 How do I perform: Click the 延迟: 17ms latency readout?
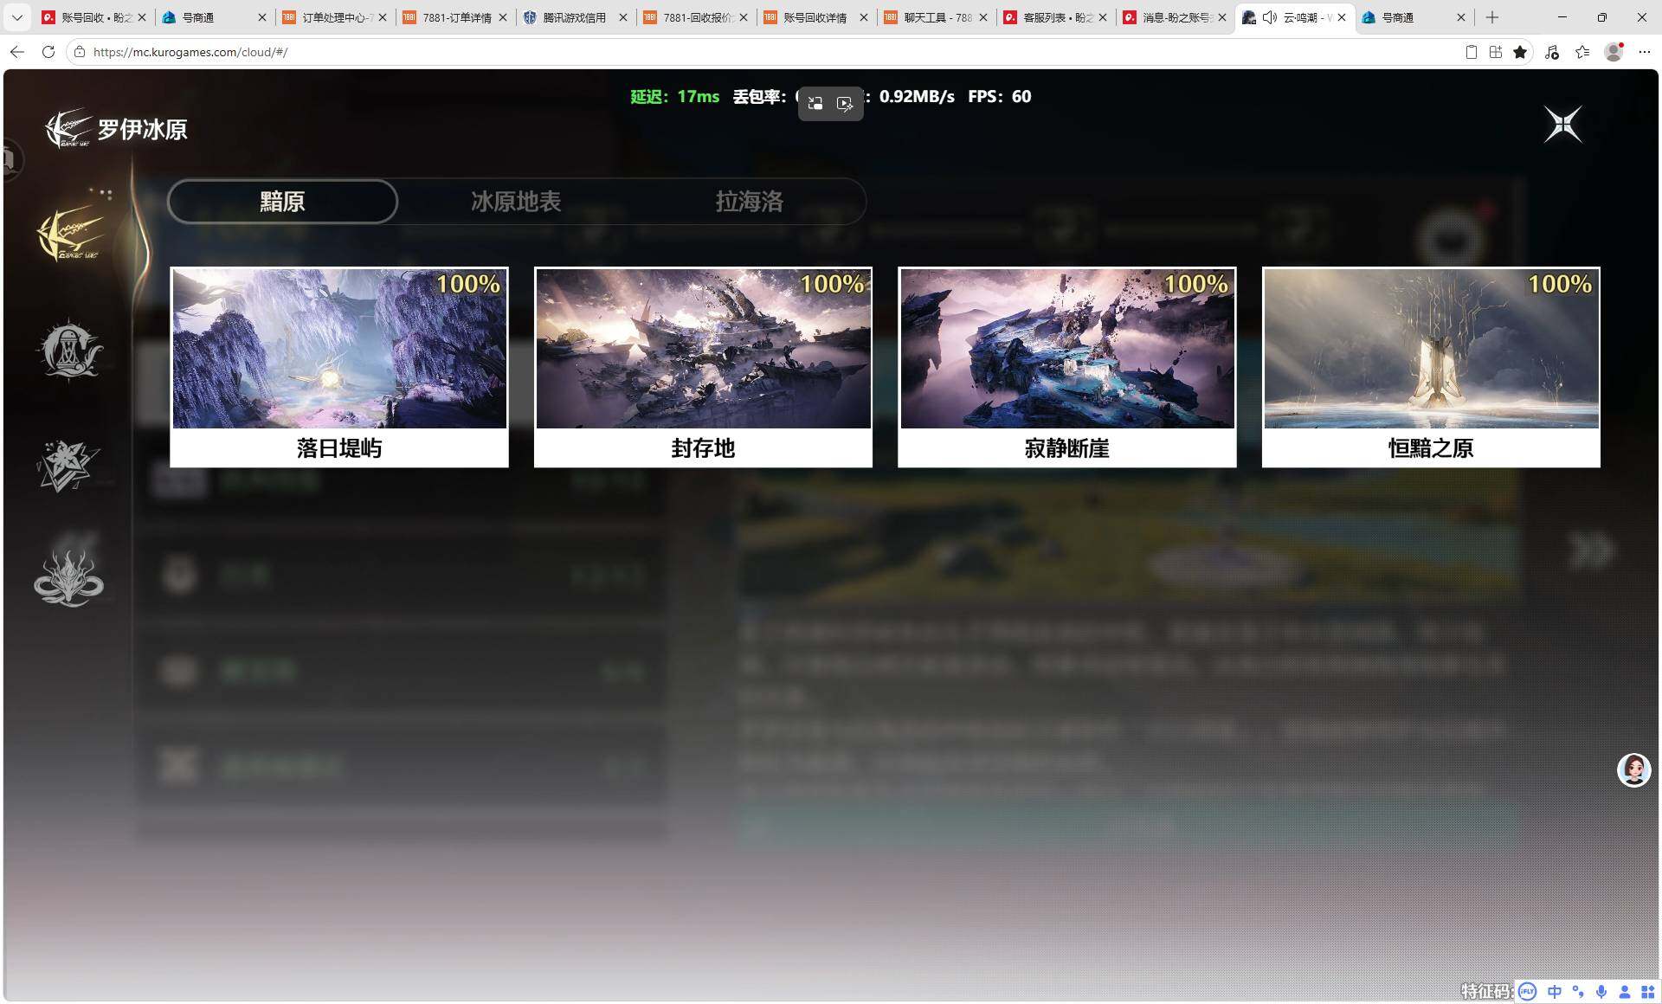point(675,97)
